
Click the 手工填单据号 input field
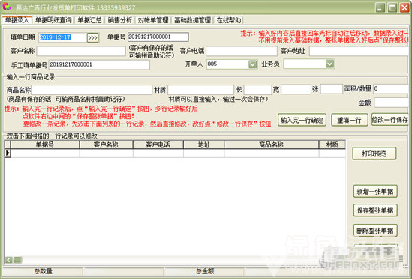click(x=99, y=64)
